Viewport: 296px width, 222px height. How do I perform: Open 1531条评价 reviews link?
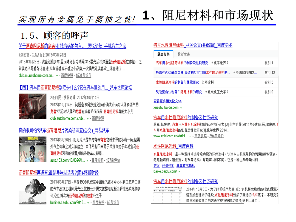(x=83, y=75)
